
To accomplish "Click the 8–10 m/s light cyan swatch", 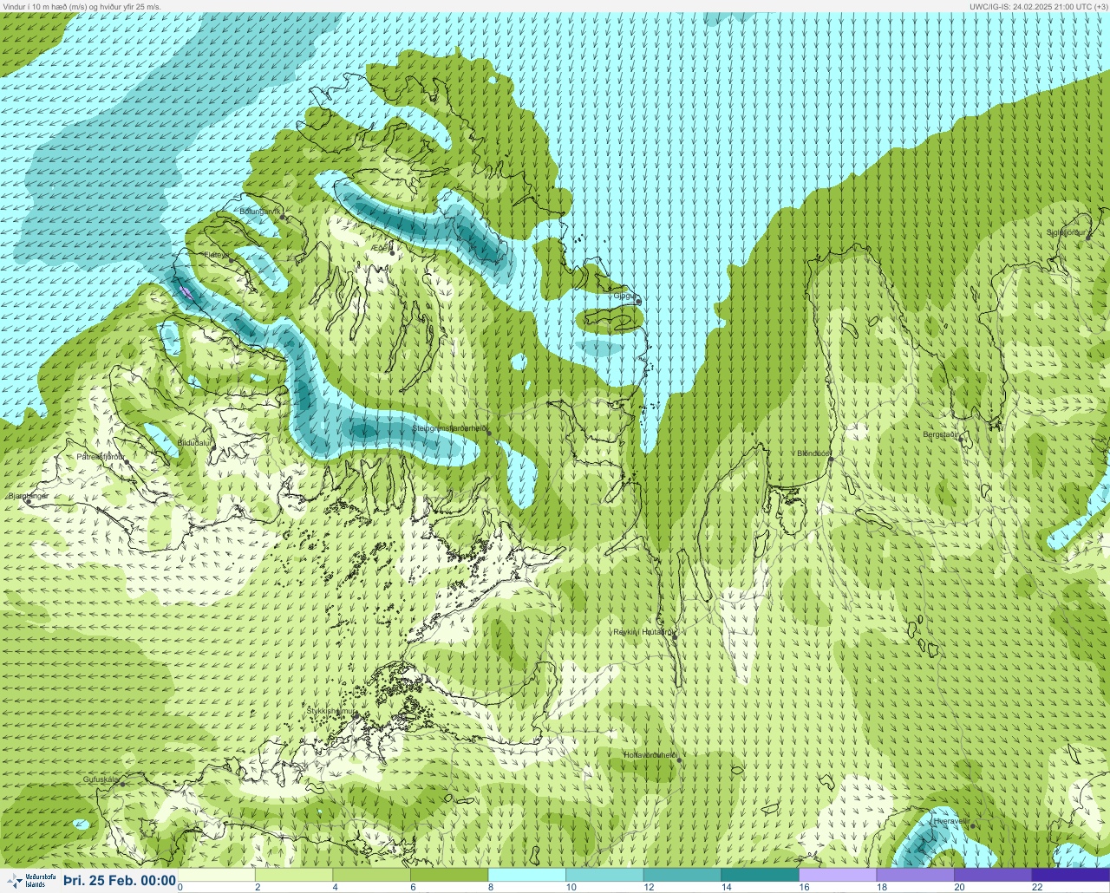I will coord(527,875).
